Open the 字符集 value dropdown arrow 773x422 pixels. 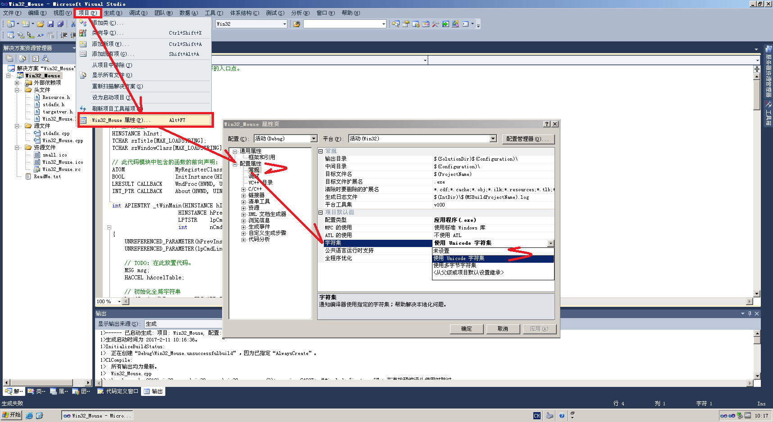pos(550,243)
